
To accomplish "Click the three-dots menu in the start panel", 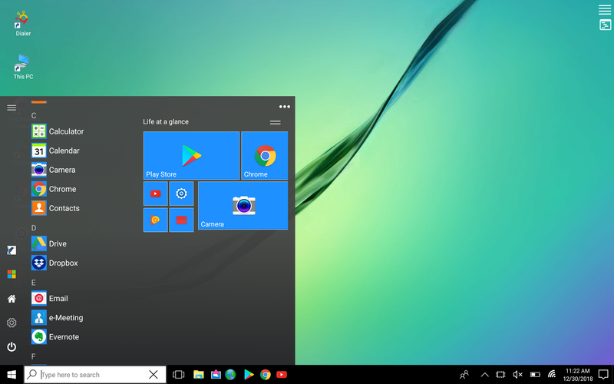I will point(285,107).
